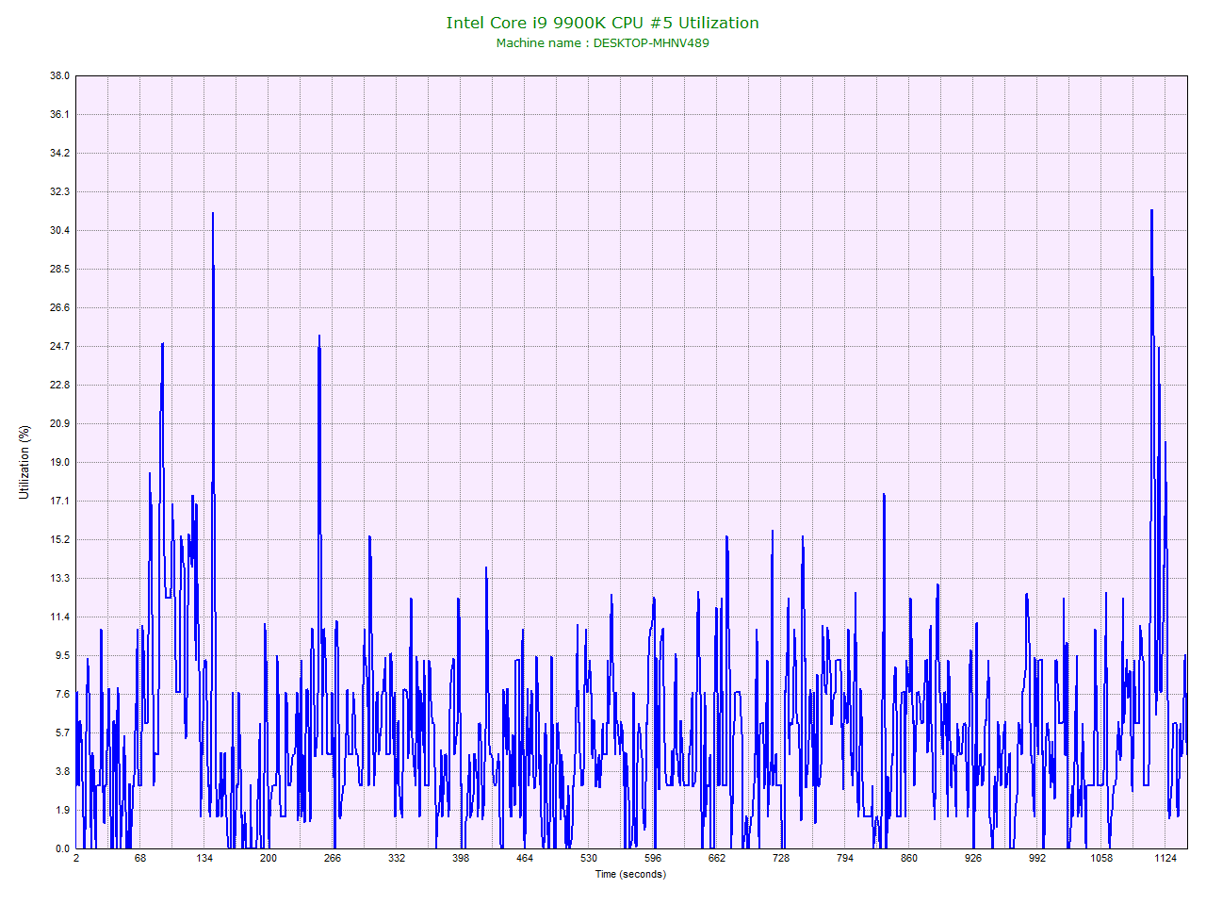Select the "9.5" y-axis tick label
Viewport: 1206px width, 905px height.
(62, 656)
